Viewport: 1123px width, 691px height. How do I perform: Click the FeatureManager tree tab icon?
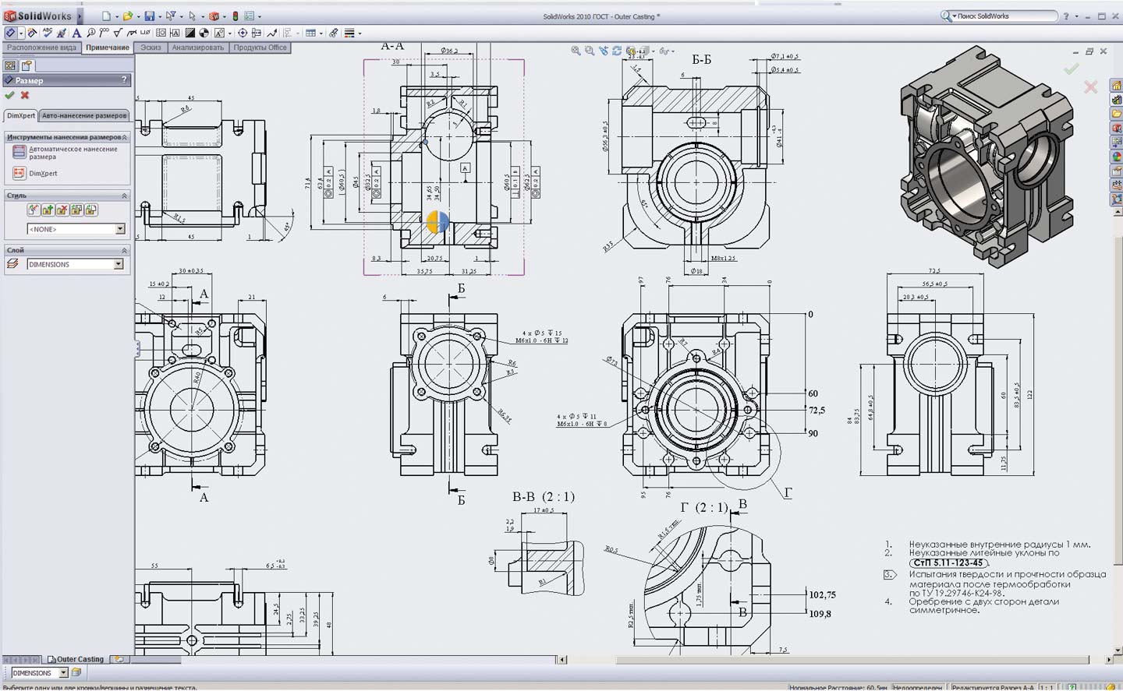(11, 65)
